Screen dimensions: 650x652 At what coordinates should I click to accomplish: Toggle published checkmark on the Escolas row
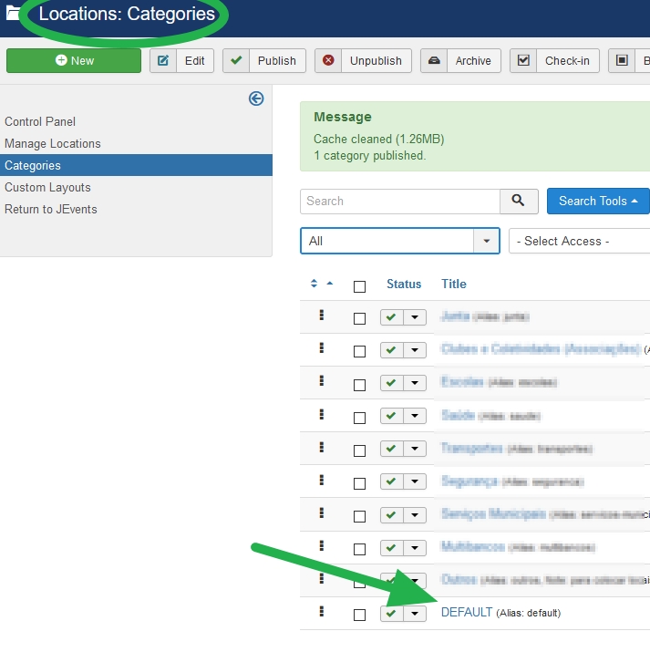pos(391,383)
